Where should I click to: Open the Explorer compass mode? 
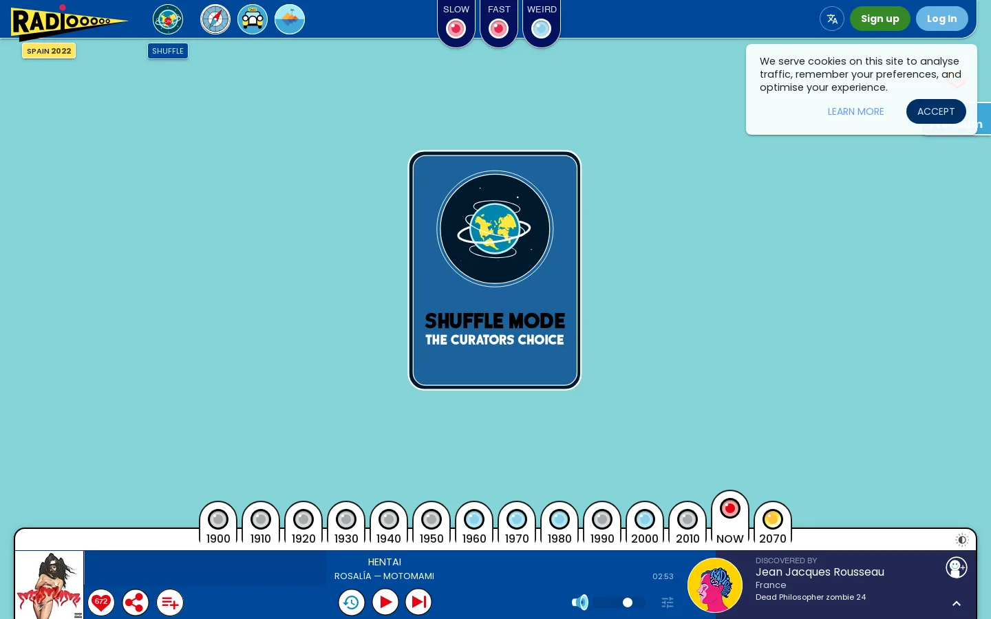point(215,19)
